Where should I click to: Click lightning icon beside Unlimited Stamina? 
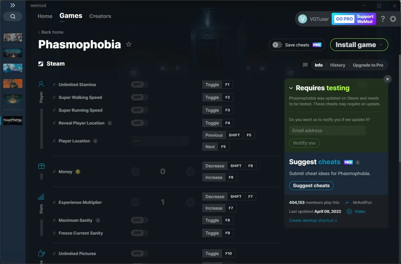point(54,84)
